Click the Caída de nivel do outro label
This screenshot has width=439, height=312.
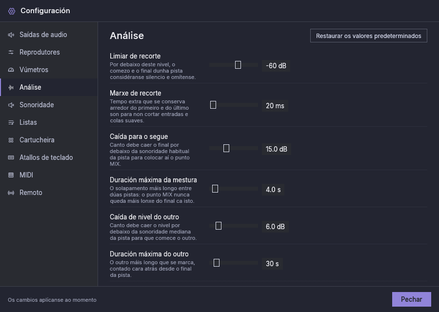click(x=144, y=217)
